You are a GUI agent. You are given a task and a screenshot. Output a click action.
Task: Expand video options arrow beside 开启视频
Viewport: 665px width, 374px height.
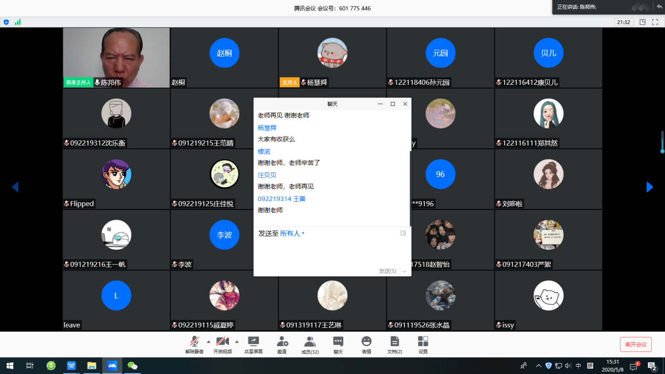(x=237, y=342)
